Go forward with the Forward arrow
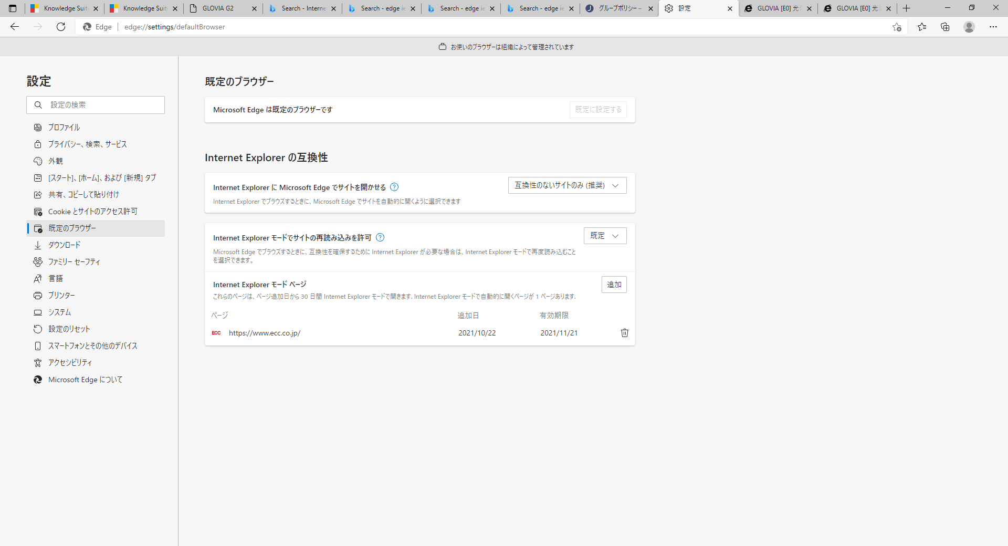This screenshot has height=546, width=1008. (38, 27)
